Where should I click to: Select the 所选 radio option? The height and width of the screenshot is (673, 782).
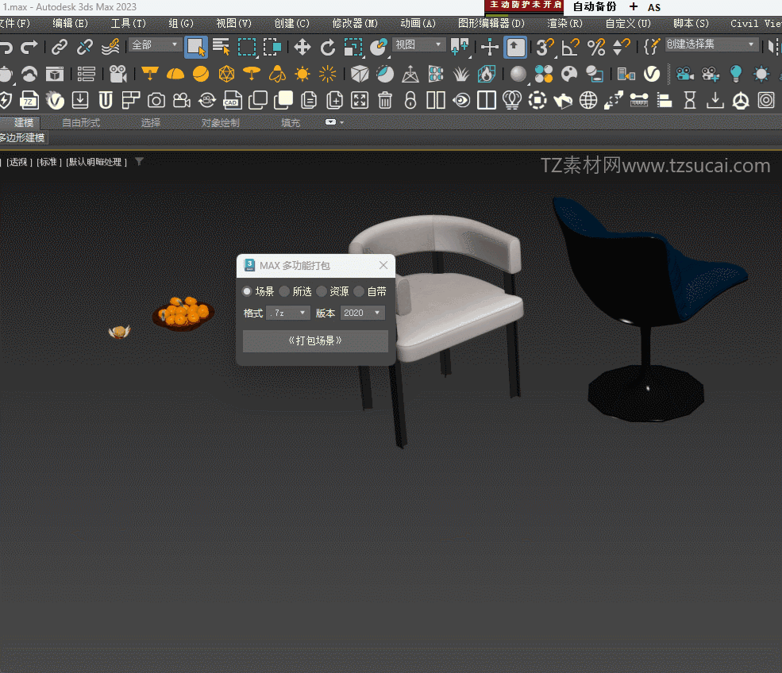point(284,291)
